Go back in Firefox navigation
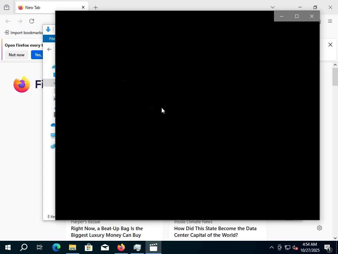This screenshot has width=338, height=254. pyautogui.click(x=8, y=21)
